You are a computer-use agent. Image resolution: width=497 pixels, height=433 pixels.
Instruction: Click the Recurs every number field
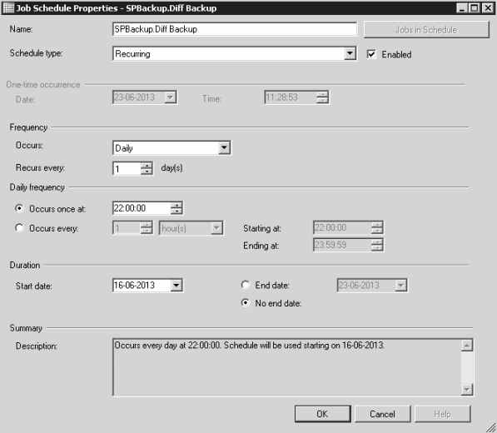pyautogui.click(x=127, y=168)
